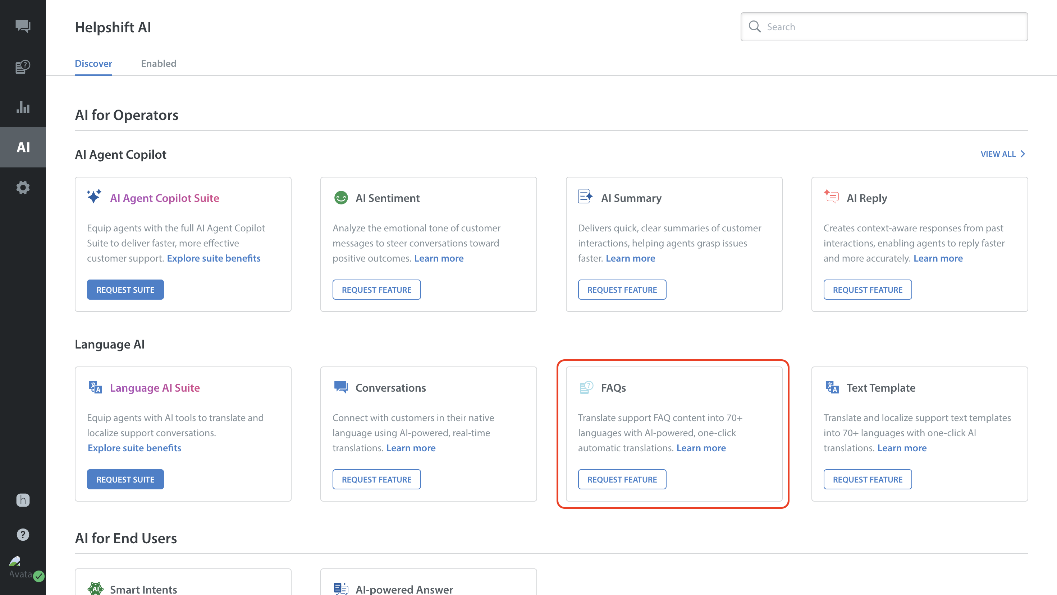1057x595 pixels.
Task: Open the Issues conversations sidebar icon
Action: coord(23,27)
